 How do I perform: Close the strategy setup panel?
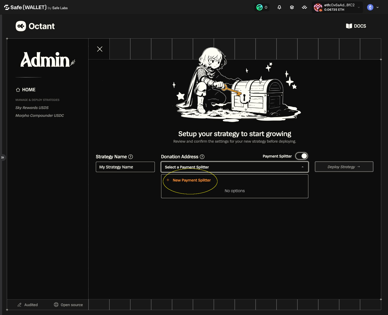click(99, 49)
